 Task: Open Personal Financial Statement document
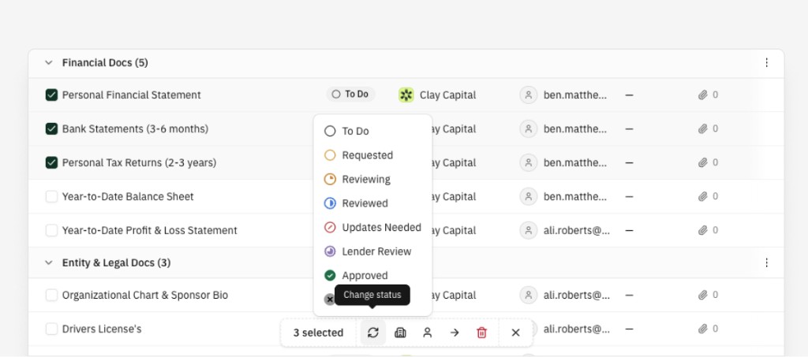(132, 95)
